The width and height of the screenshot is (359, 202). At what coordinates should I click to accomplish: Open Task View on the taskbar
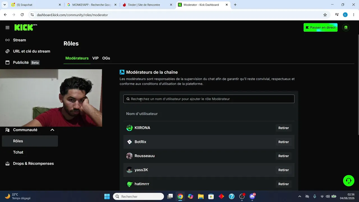170,196
